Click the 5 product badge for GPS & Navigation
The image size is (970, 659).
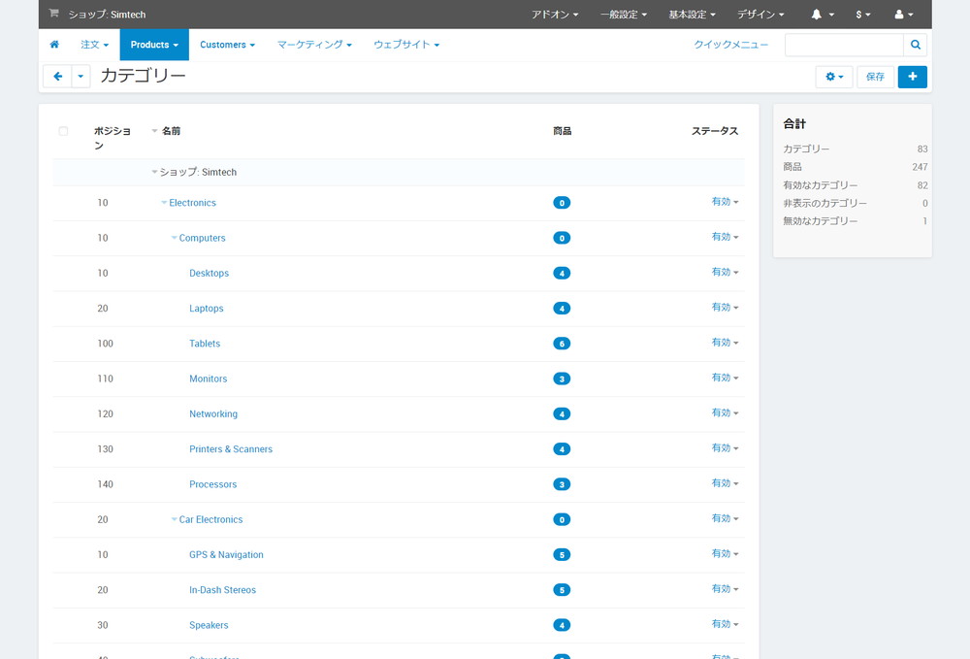(562, 555)
